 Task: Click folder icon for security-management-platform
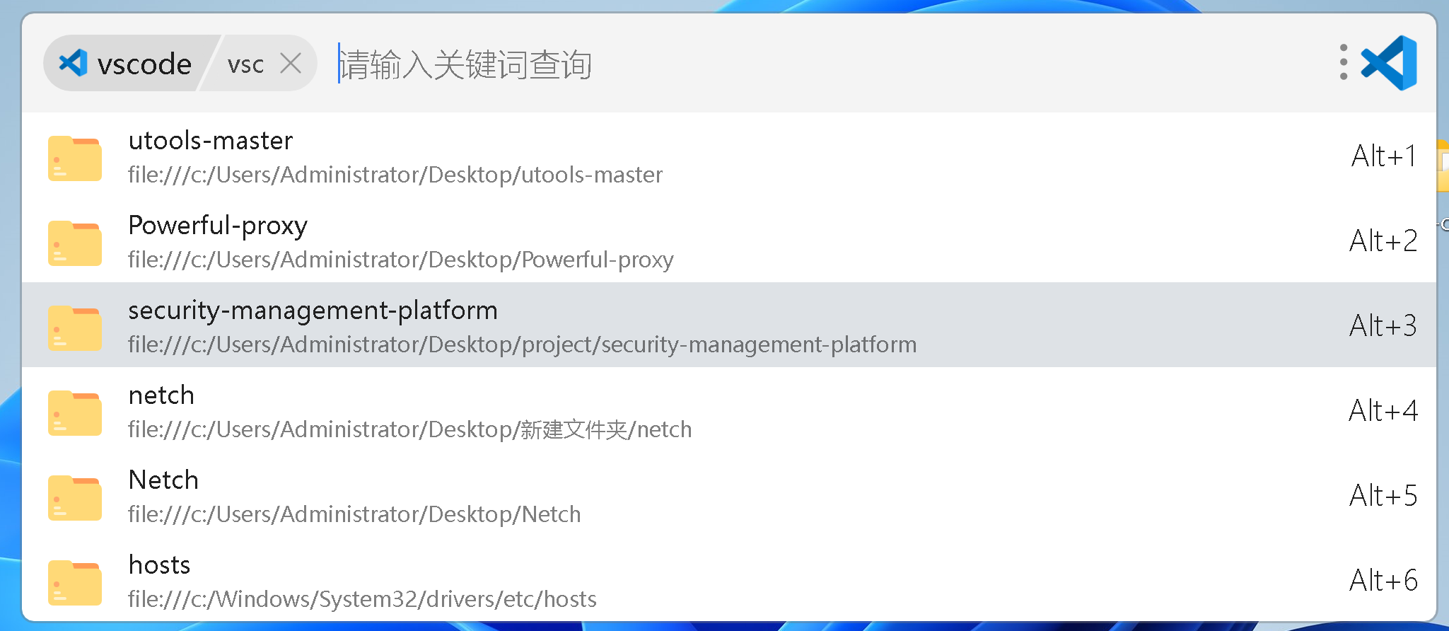tap(75, 328)
